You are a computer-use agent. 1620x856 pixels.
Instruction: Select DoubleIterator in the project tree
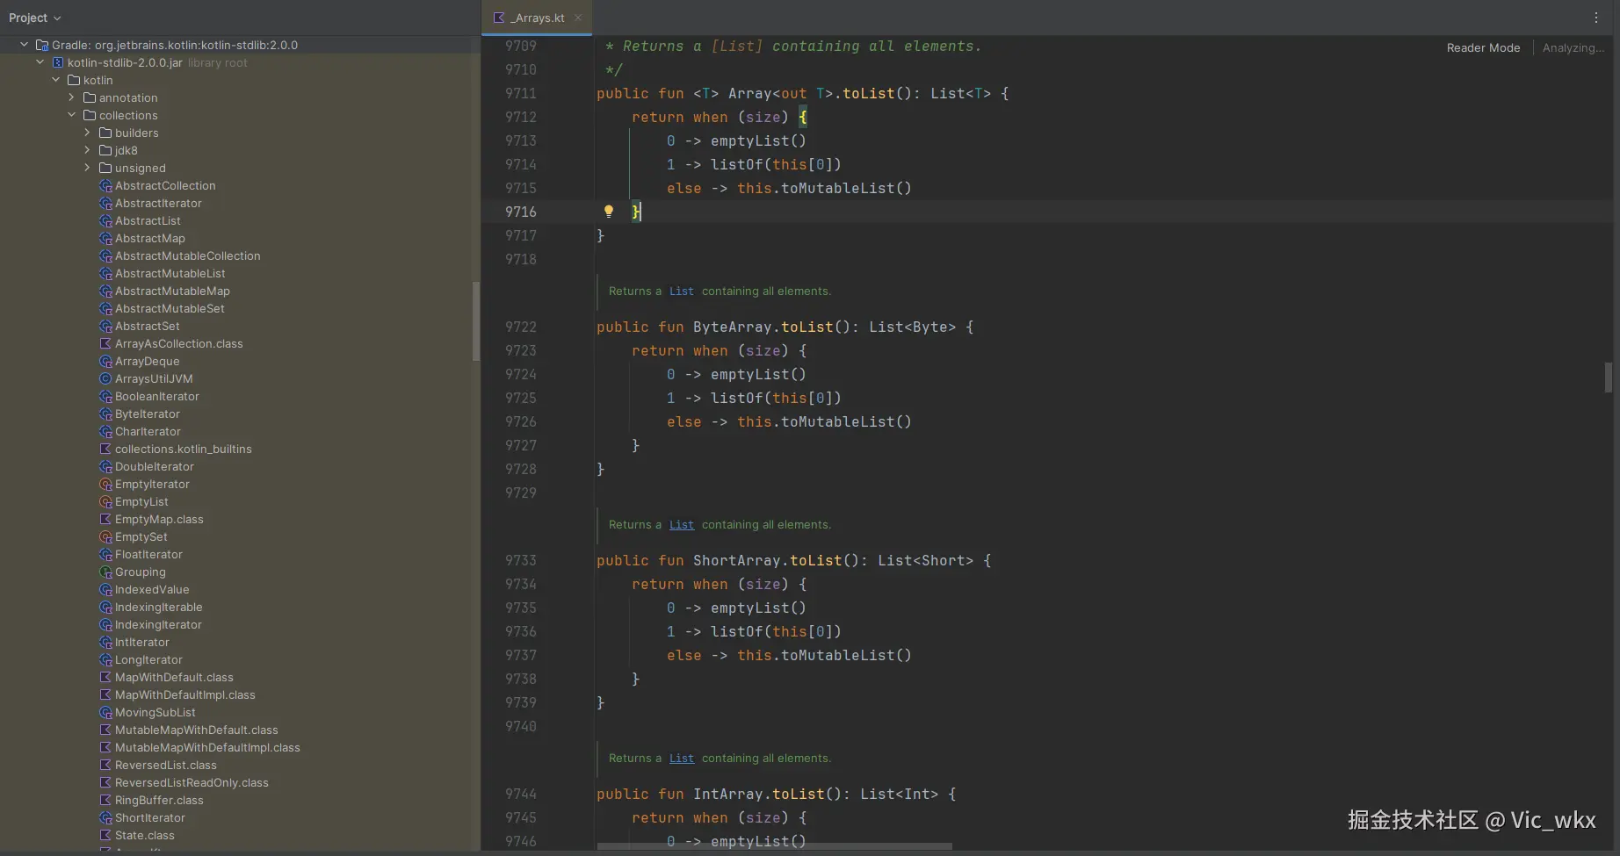[x=154, y=466]
